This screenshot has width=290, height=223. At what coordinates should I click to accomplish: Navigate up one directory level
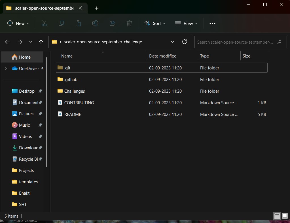[x=41, y=42]
